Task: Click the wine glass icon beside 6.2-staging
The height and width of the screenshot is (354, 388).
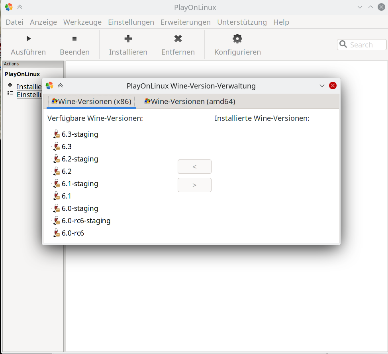Action: (x=57, y=159)
